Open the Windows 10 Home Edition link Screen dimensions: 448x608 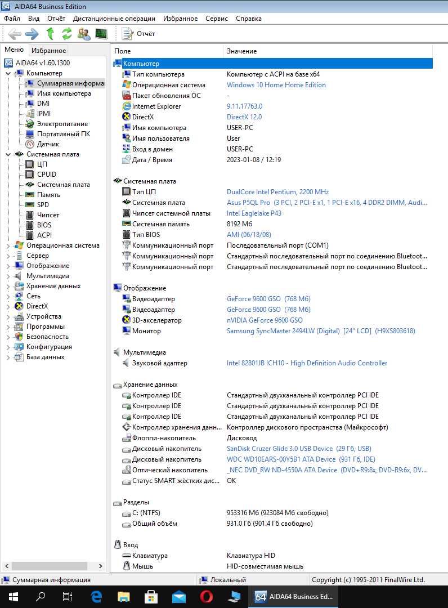[x=276, y=85]
